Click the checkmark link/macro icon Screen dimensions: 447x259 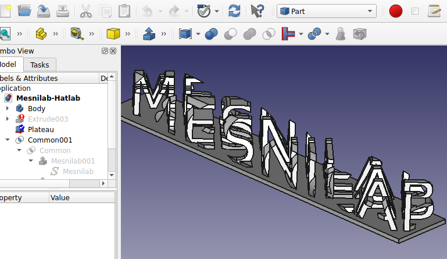(204, 11)
